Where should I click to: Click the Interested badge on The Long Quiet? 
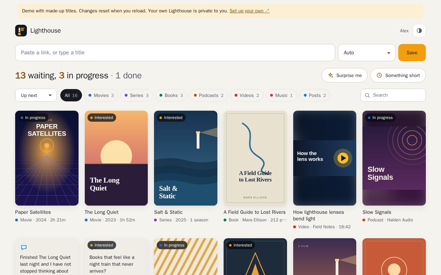(x=102, y=118)
